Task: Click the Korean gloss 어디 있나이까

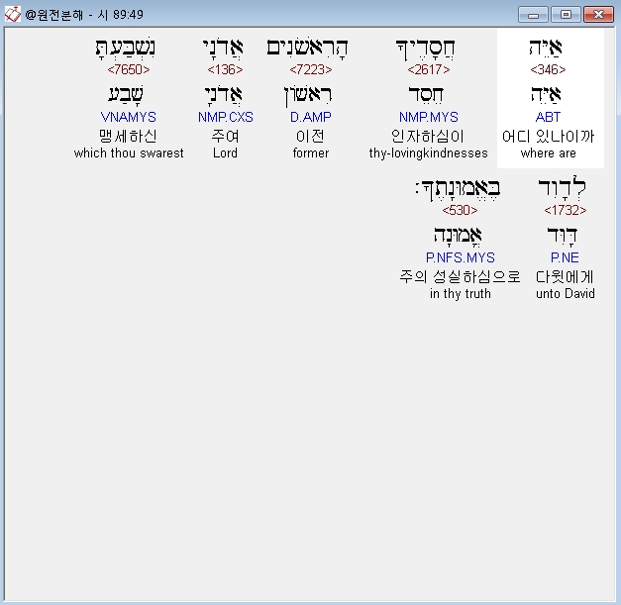Action: tap(548, 137)
